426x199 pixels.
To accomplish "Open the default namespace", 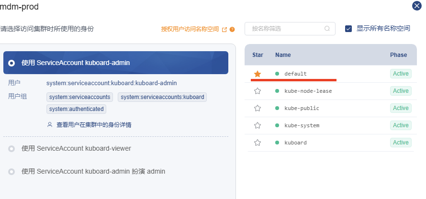I will click(295, 74).
